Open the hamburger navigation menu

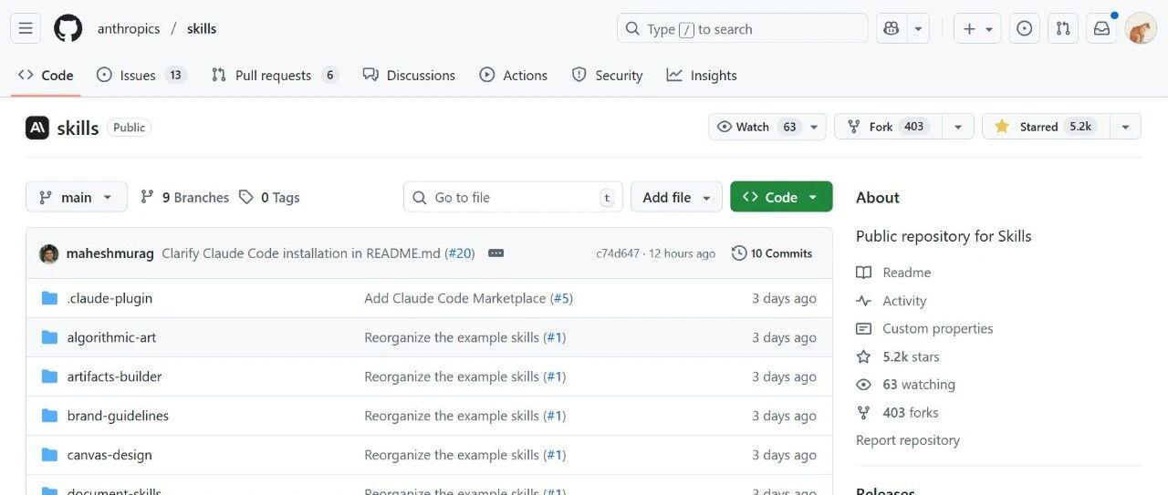[x=26, y=28]
